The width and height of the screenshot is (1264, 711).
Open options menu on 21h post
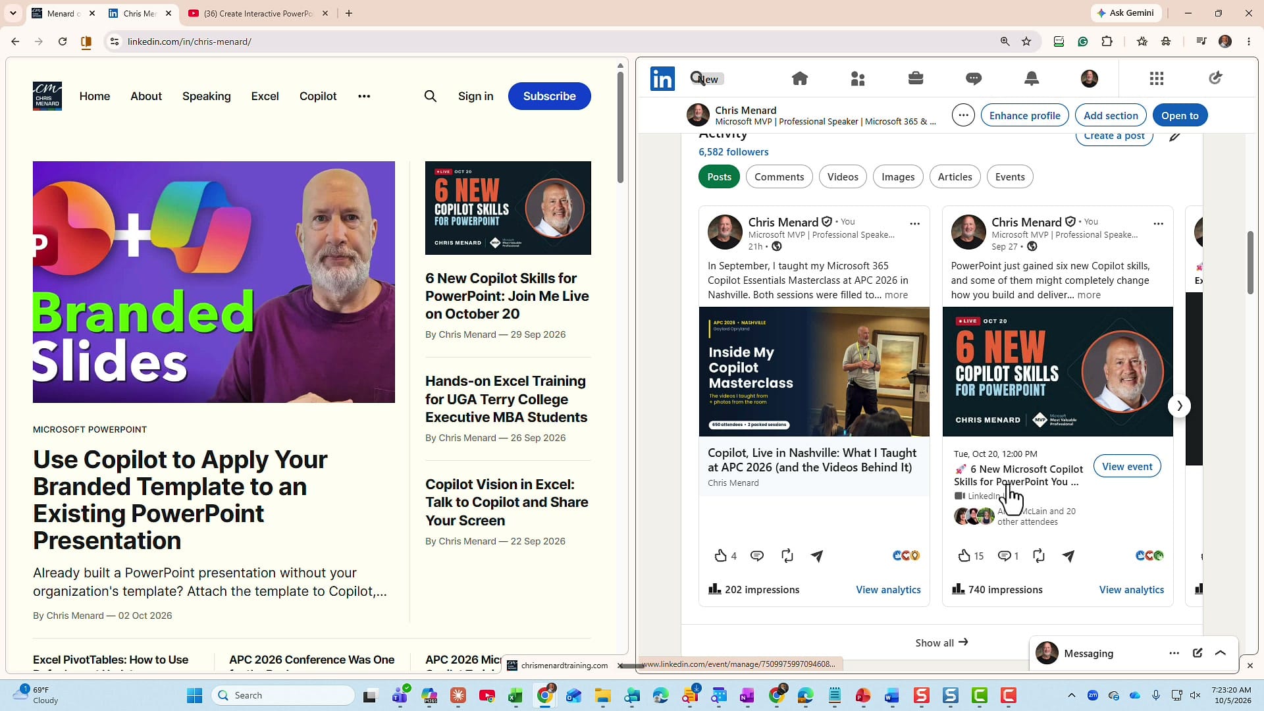pyautogui.click(x=914, y=224)
